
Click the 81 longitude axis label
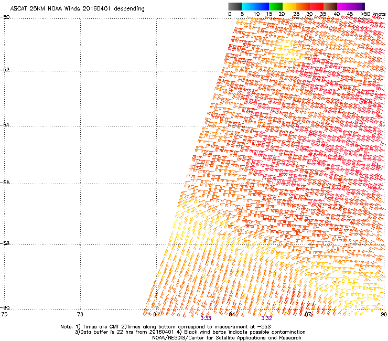tap(156, 314)
